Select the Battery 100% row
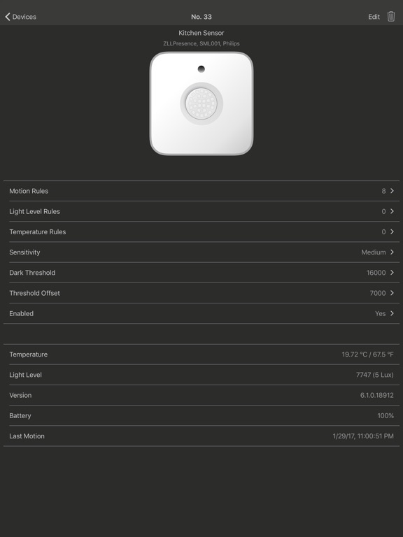 tap(201, 416)
